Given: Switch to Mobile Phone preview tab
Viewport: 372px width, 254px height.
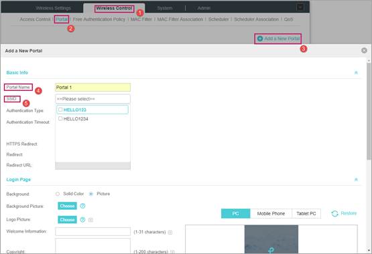Looking at the screenshot, I should click(271, 213).
